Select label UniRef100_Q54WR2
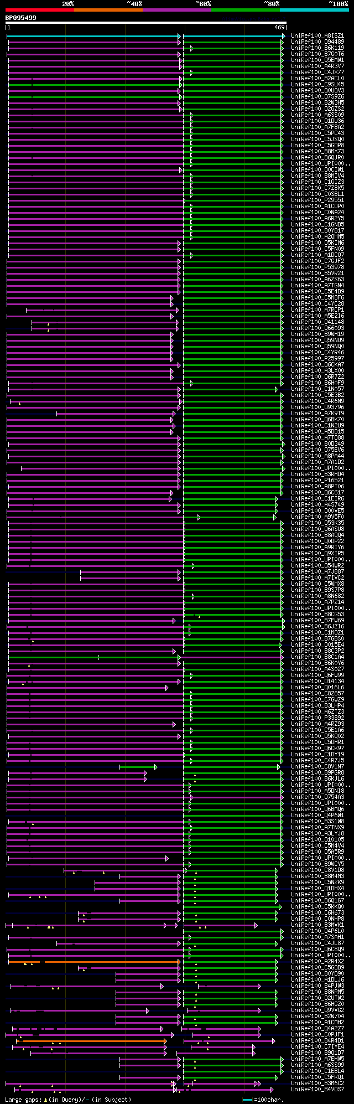Screen dimensions: 354x1104 tap(317, 565)
